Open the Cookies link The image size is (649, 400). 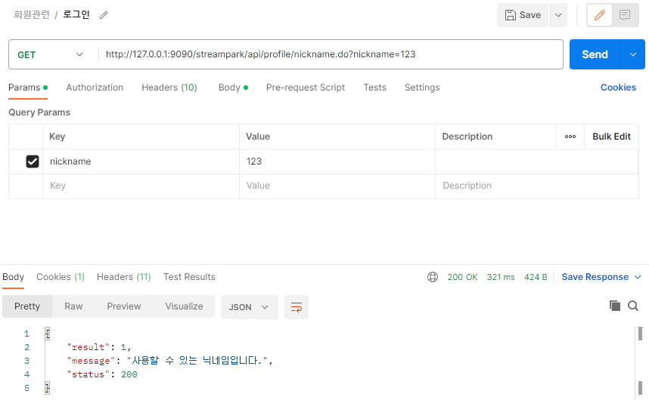618,88
